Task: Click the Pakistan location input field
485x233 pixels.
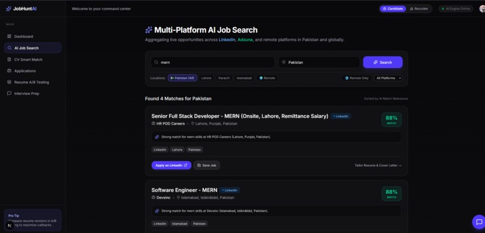Action: click(319, 62)
